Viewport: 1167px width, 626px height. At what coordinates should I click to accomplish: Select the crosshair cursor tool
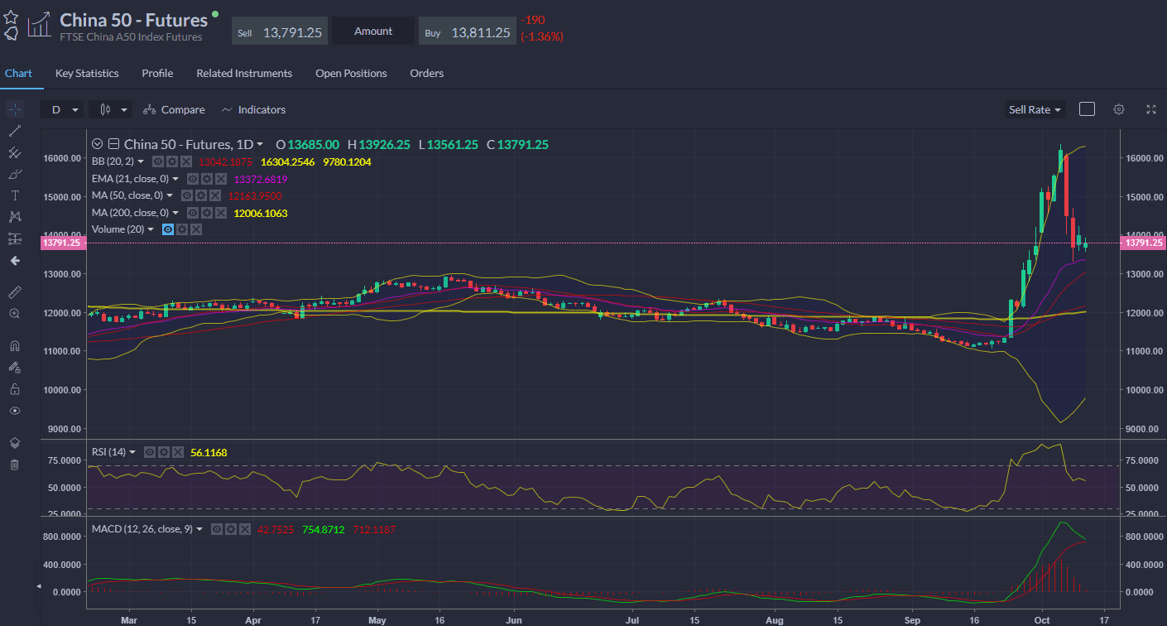14,109
